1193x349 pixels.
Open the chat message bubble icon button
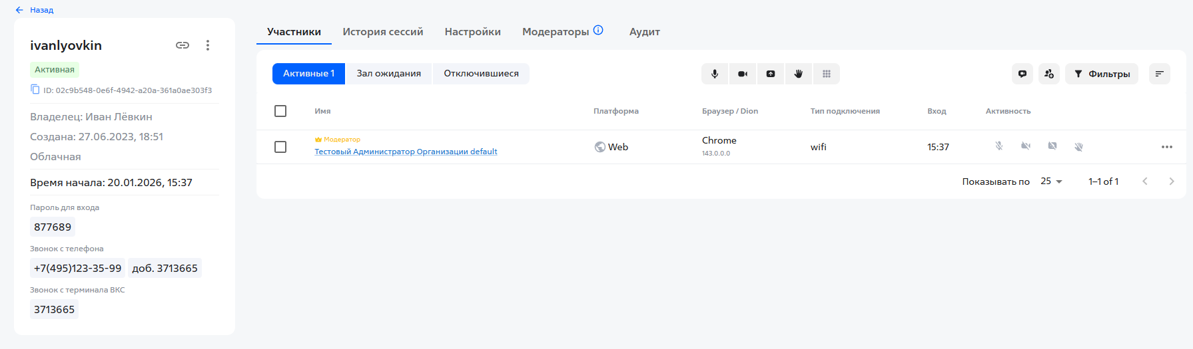click(x=1022, y=74)
